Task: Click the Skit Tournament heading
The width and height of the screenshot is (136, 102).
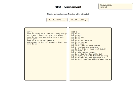Action: pyautogui.click(x=68, y=7)
